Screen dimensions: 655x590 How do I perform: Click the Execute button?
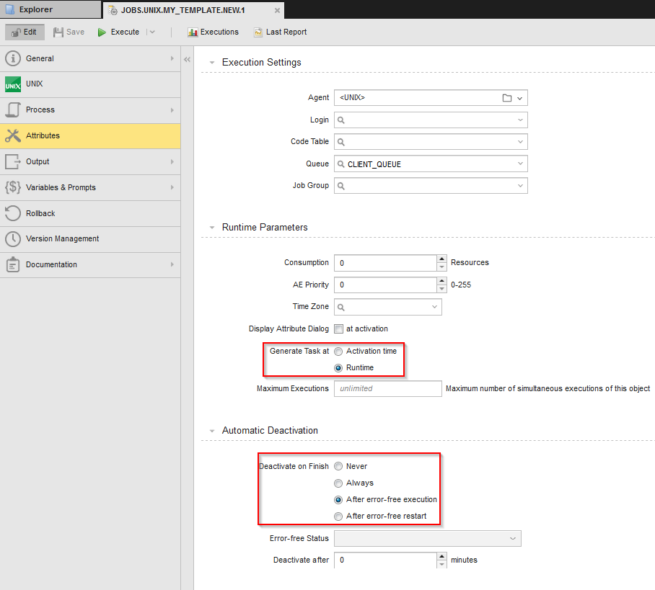[118, 32]
